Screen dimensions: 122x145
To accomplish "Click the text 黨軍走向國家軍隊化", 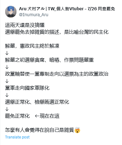I will (x=27, y=88).
